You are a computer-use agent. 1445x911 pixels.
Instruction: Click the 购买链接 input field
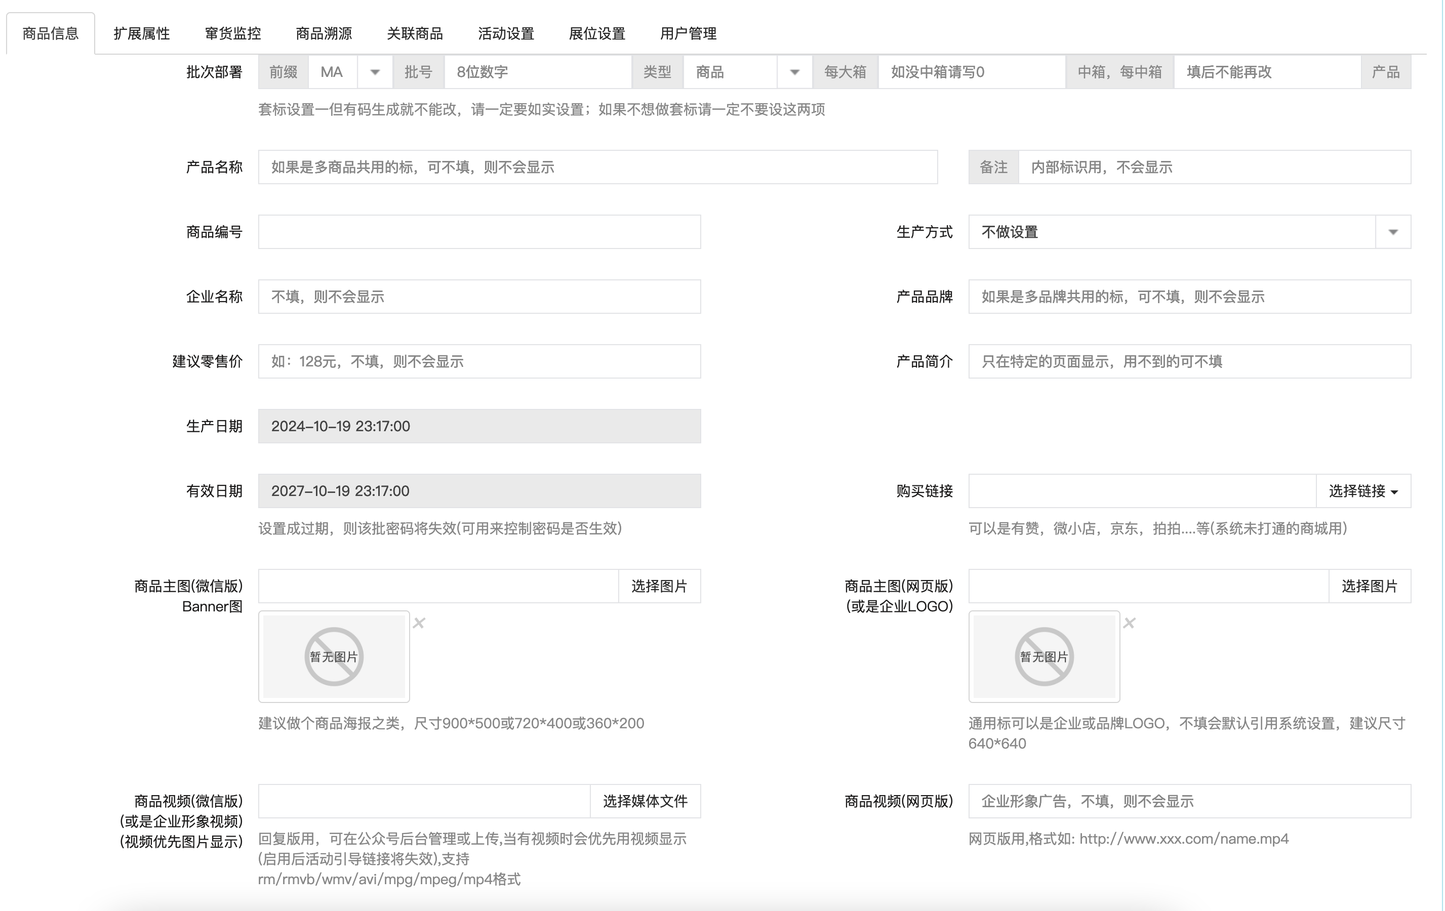(x=1143, y=491)
